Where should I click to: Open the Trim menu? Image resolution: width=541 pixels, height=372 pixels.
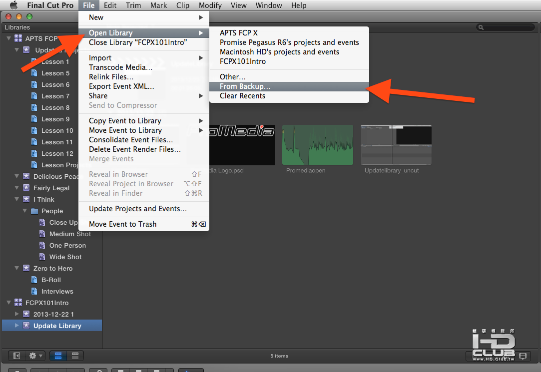point(133,5)
